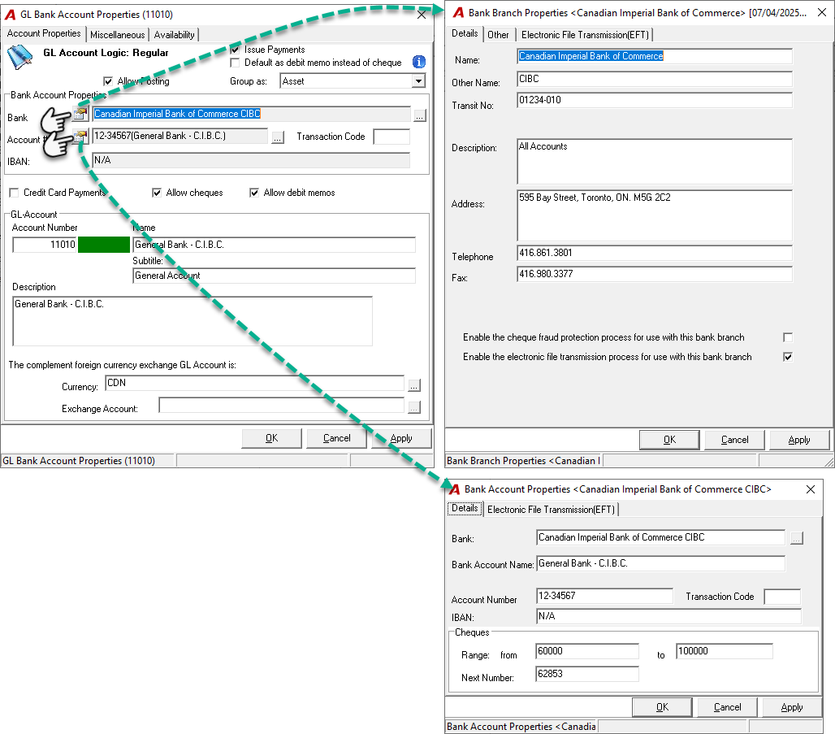Disable electronic file transmission for this bank branch
Viewport: 835px width, 734px height.
point(788,357)
